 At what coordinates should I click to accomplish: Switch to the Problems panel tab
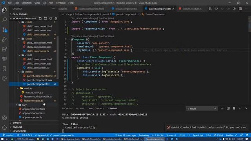pos(67,108)
